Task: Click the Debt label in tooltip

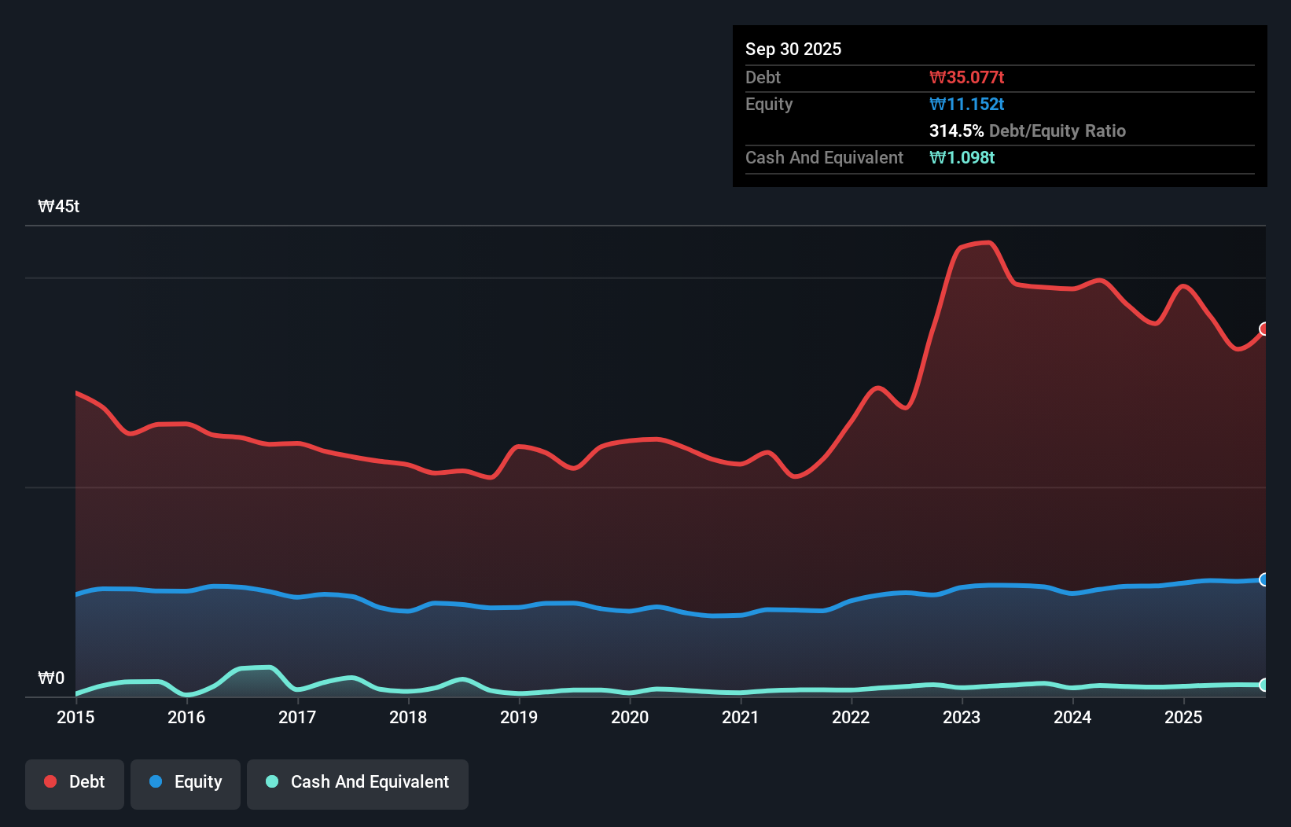Action: [763, 77]
